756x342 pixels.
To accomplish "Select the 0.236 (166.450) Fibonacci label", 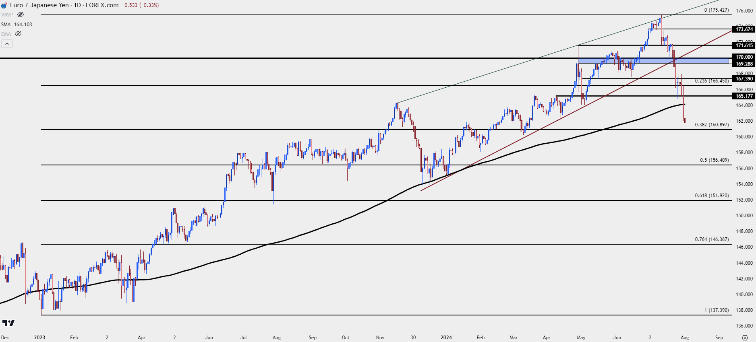I will (712, 81).
